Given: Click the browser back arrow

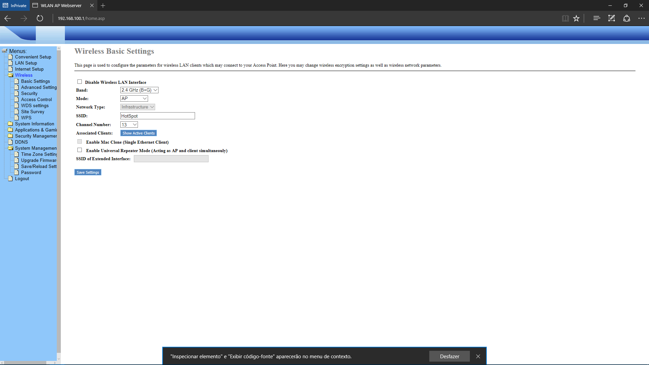Looking at the screenshot, I should point(8,18).
